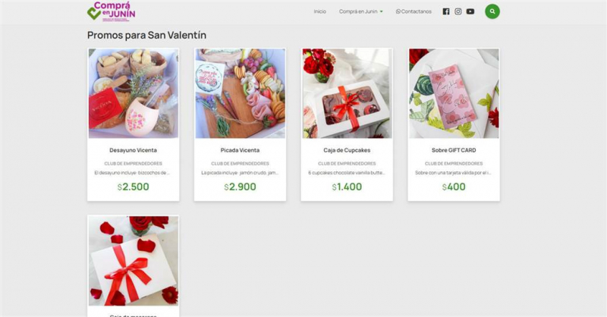
Task: Click the Caja de Cupcakes title link
Action: tap(347, 150)
